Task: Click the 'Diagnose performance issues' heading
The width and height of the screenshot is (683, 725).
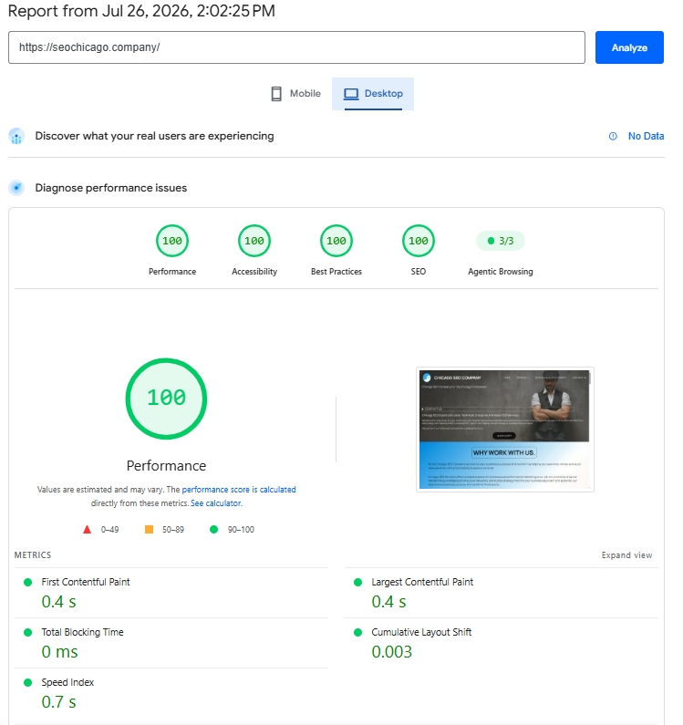Action: pos(111,188)
